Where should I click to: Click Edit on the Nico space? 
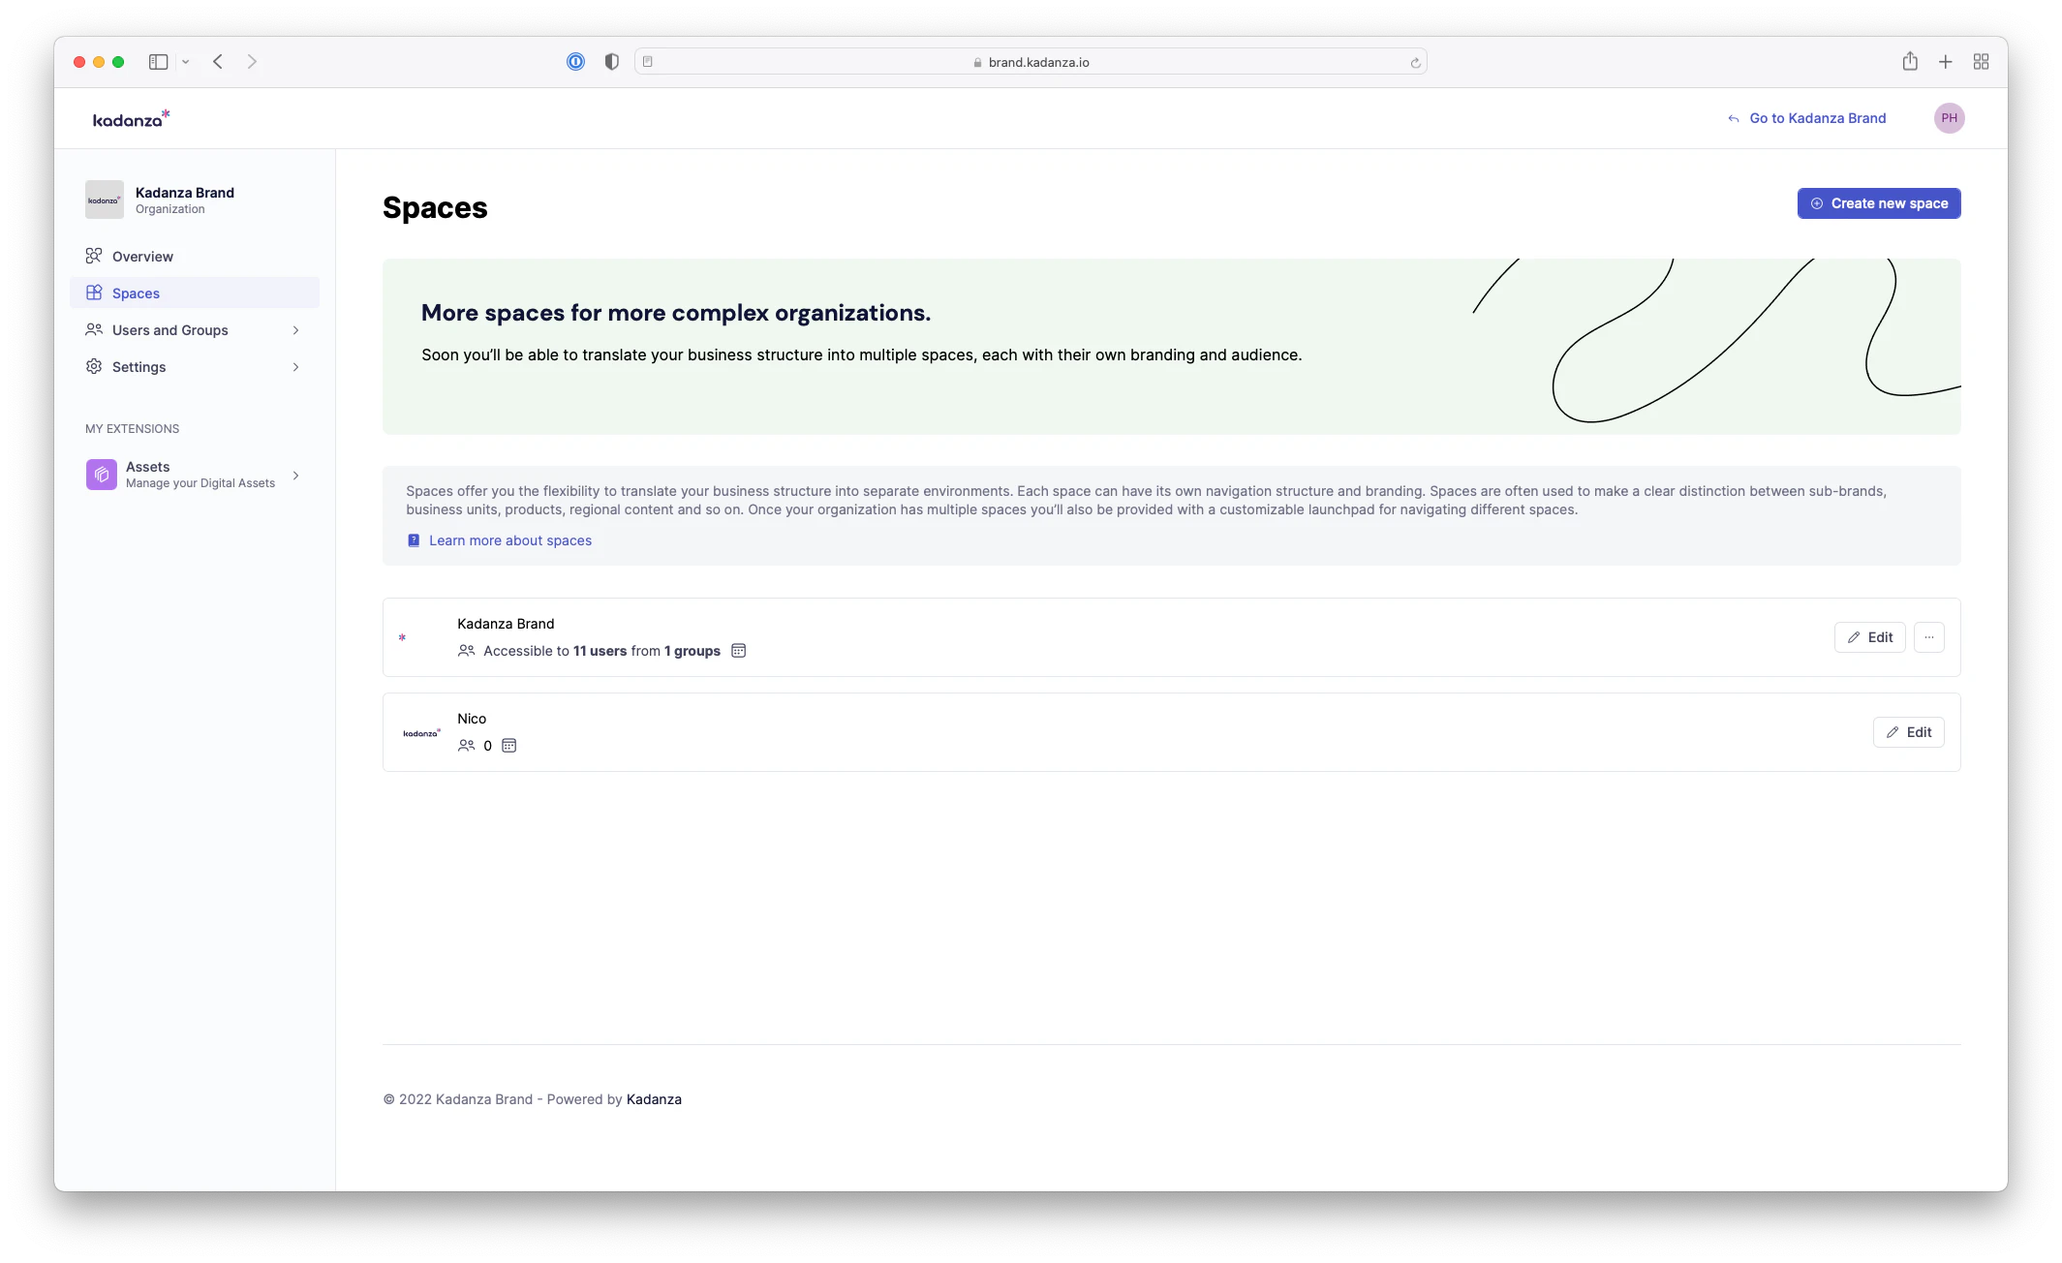(1909, 732)
